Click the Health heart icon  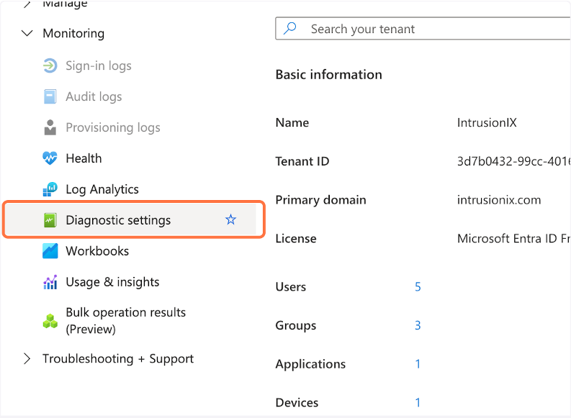pyautogui.click(x=50, y=159)
